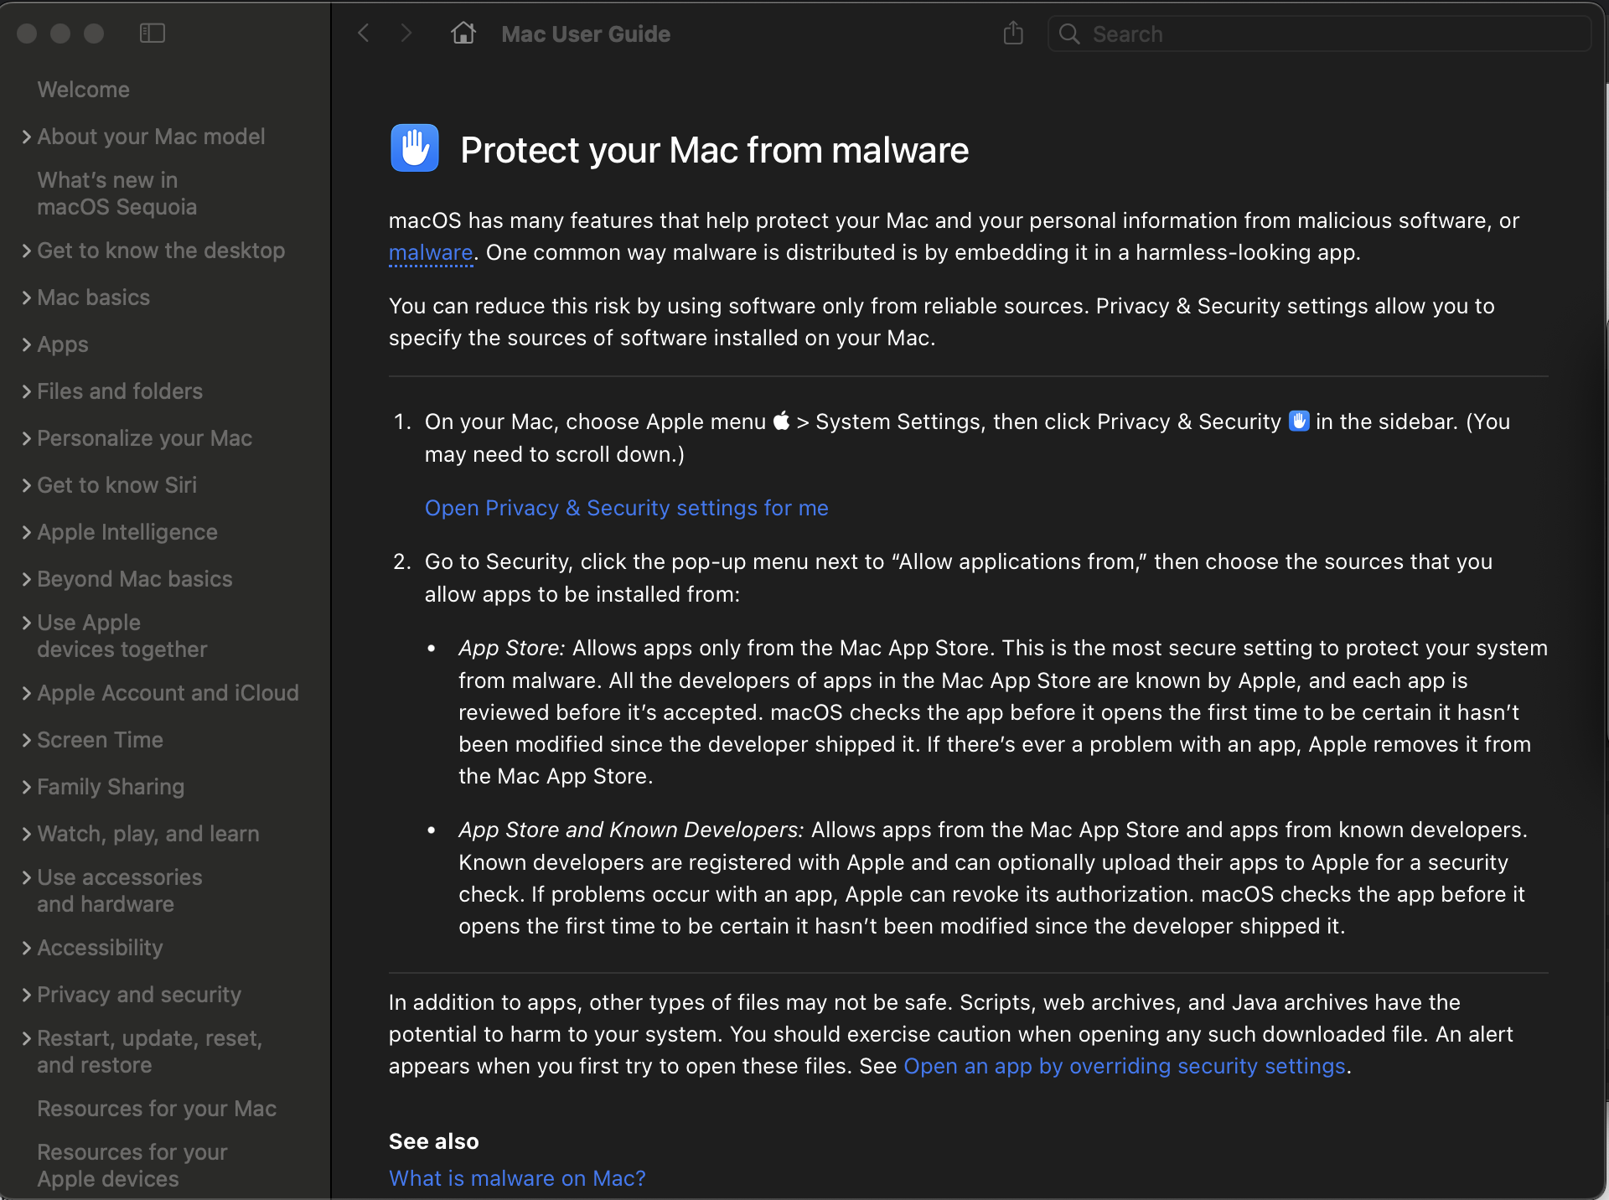
Task: Expand Get to know the desktop
Action: coord(27,251)
